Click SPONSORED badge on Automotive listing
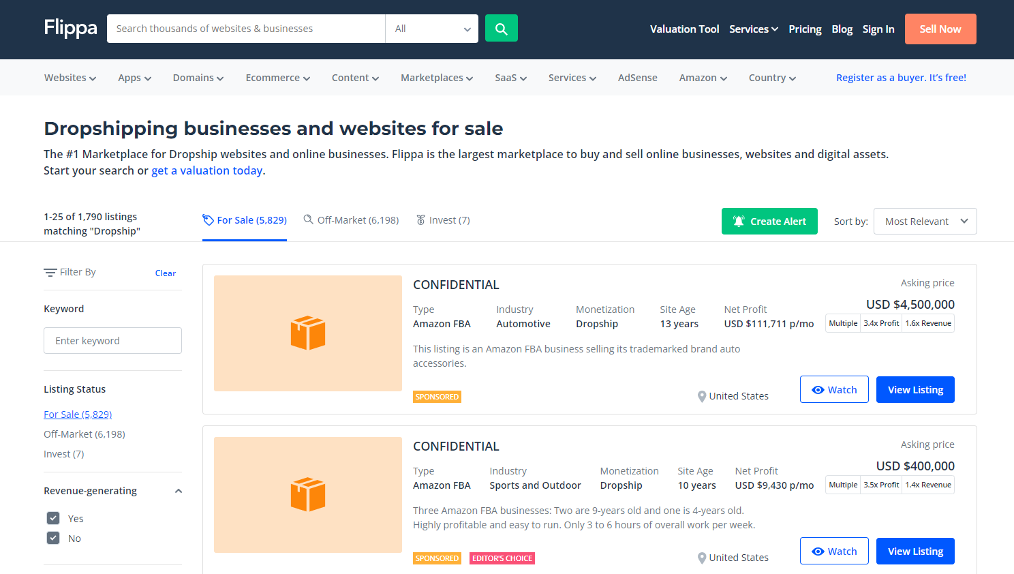Image resolution: width=1014 pixels, height=574 pixels. pos(437,397)
